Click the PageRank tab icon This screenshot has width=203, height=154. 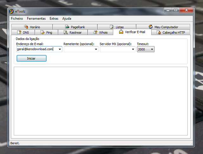coord(67,27)
